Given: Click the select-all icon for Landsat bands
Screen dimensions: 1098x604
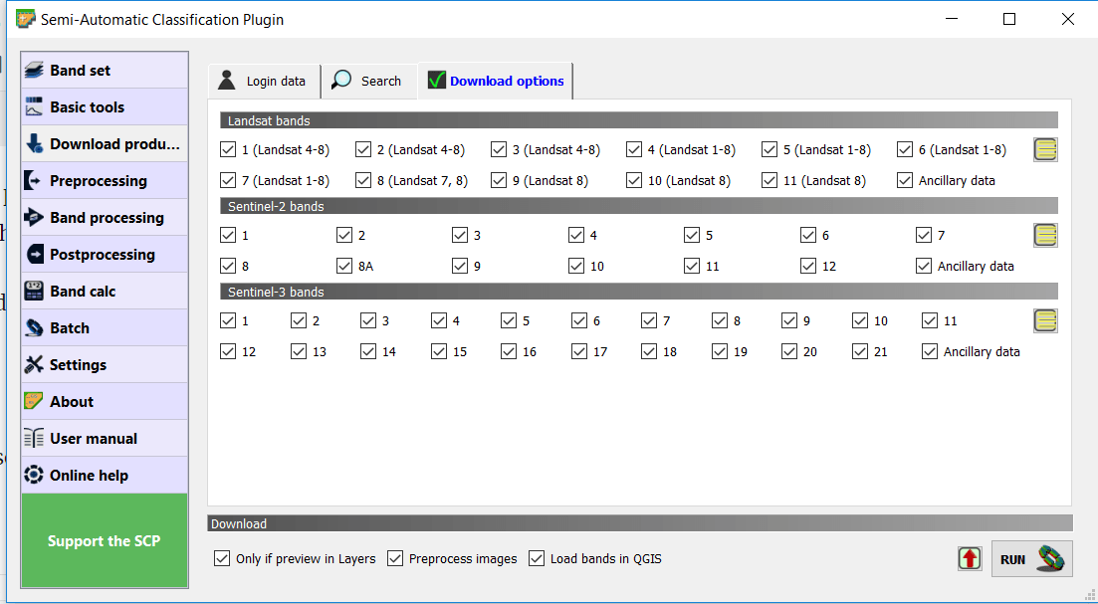Looking at the screenshot, I should [x=1045, y=150].
